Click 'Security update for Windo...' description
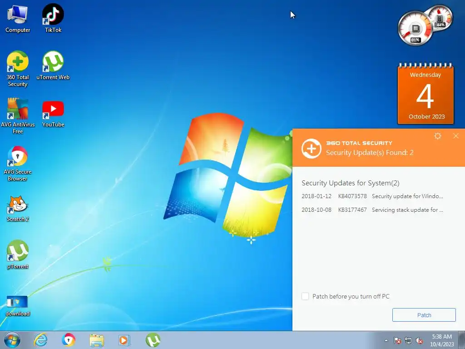 tap(407, 196)
